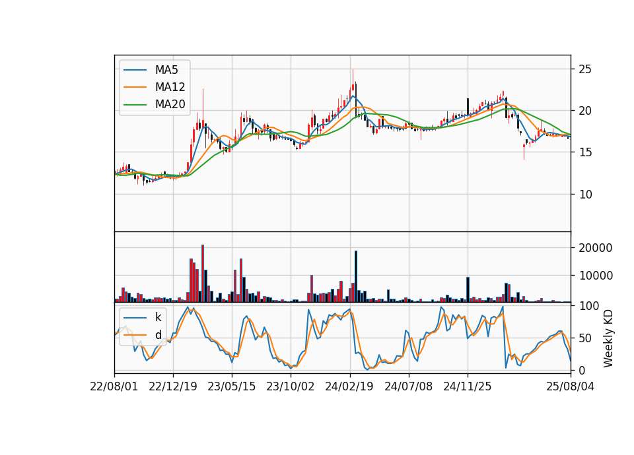Click the k legend label in KD panel

[158, 317]
